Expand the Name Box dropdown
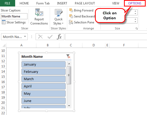147x115 pixels. (x=25, y=37)
